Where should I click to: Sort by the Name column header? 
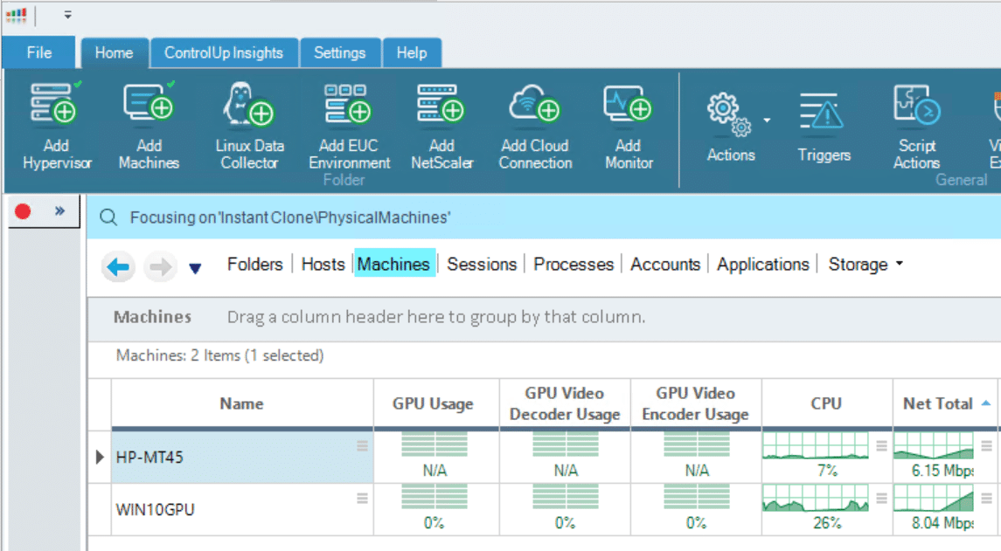point(242,403)
